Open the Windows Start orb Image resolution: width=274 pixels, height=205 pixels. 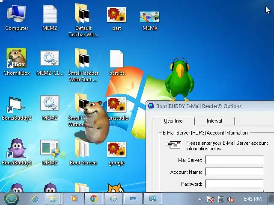[12, 199]
